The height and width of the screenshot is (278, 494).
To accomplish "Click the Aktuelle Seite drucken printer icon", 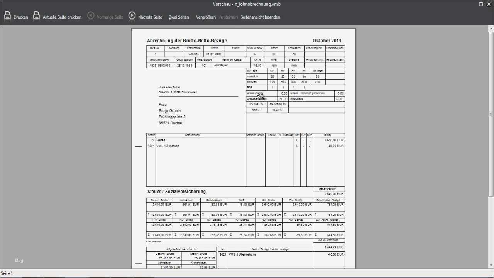I will 36,15.
